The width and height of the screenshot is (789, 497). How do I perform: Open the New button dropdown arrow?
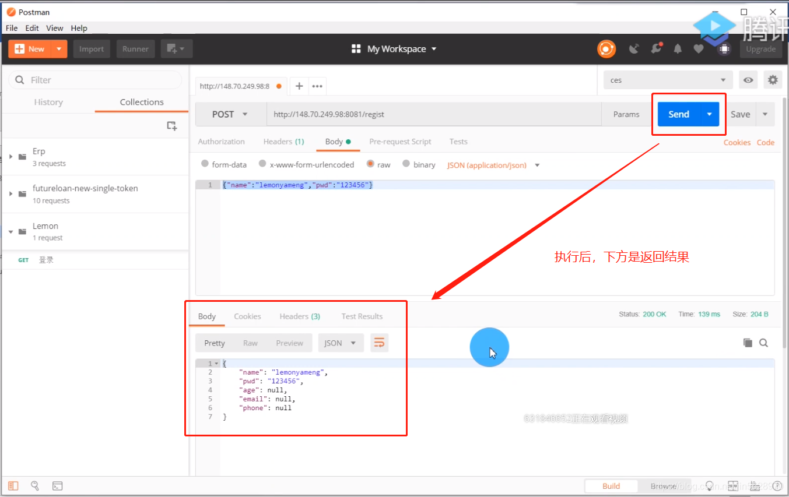[x=59, y=49]
